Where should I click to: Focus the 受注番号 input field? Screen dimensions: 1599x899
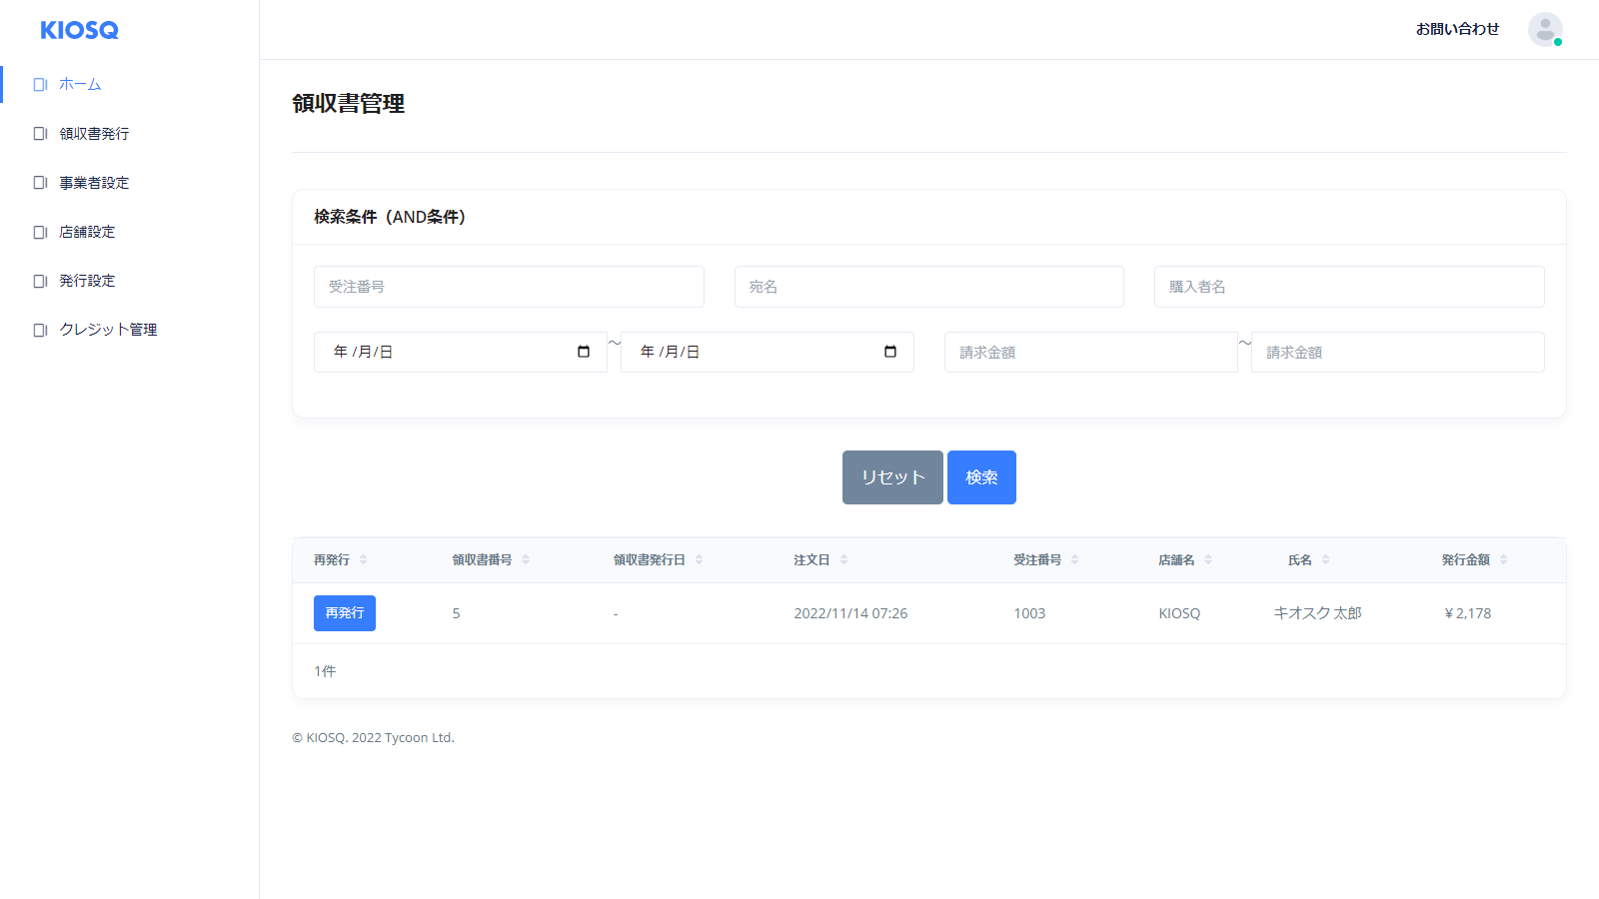tap(509, 287)
